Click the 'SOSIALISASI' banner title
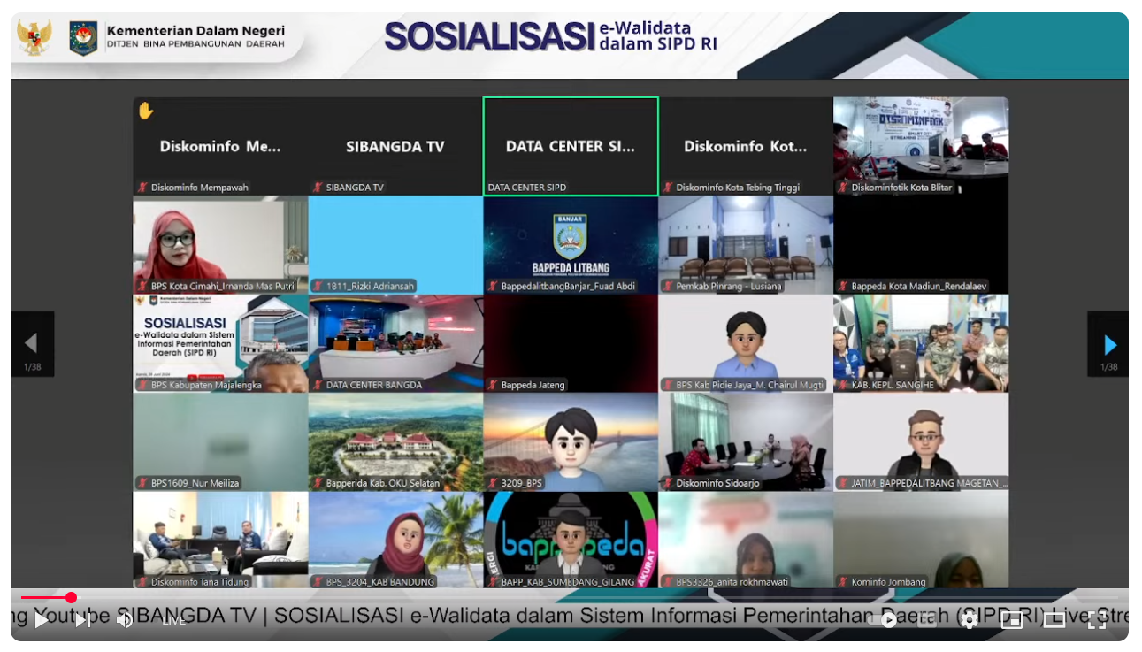The image size is (1142, 652). pos(488,36)
